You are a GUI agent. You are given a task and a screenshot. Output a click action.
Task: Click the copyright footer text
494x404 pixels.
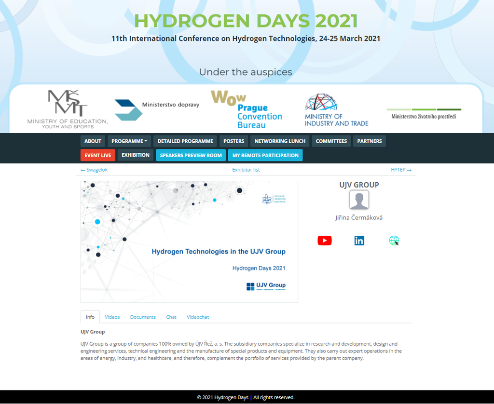246,397
